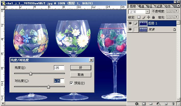Click the 背景 layer name
The width and height of the screenshot is (181, 106).
coord(152,29)
